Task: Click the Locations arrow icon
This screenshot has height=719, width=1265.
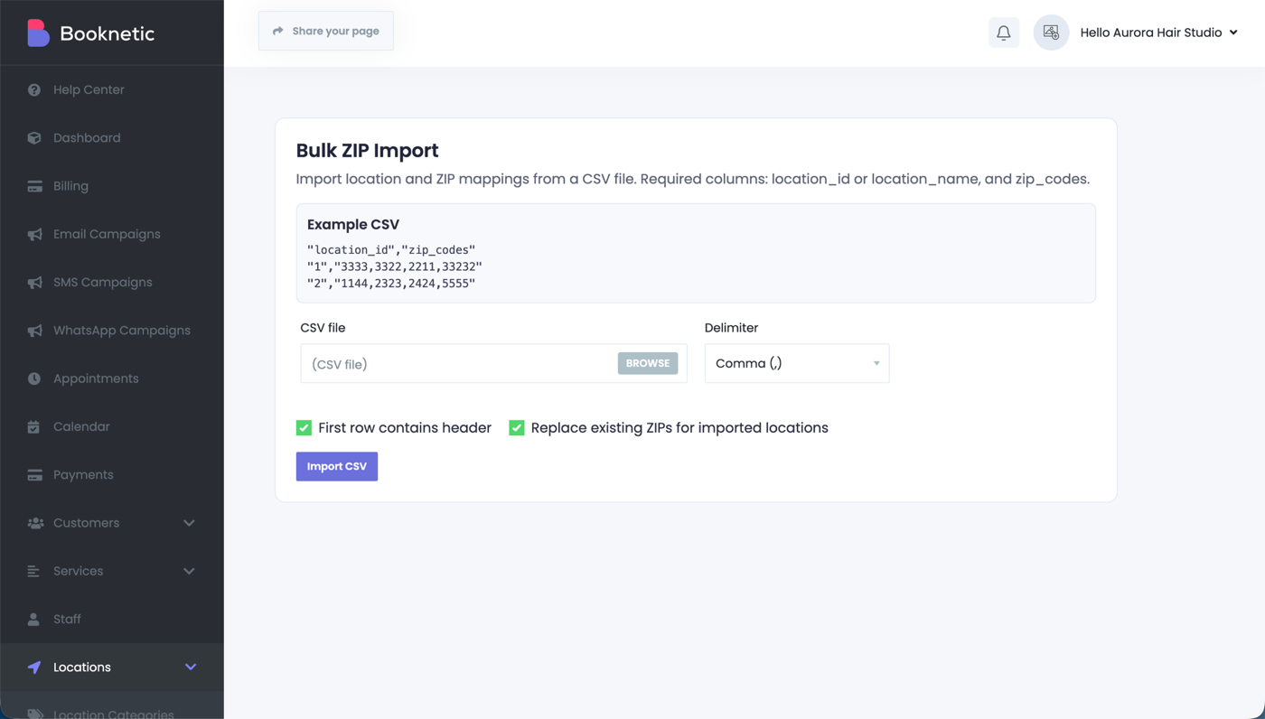Action: [x=34, y=668]
